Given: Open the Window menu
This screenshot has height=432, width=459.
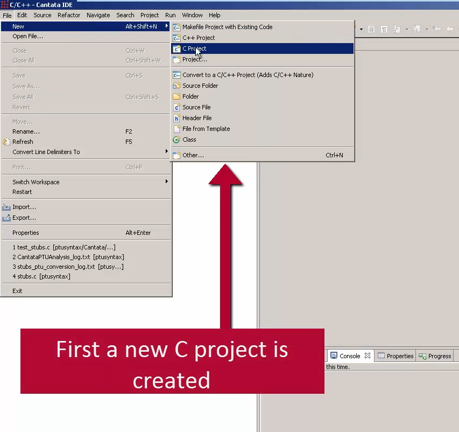Looking at the screenshot, I should (192, 15).
